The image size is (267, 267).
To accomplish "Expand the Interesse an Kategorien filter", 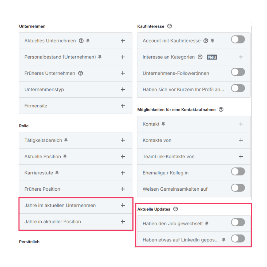I will (x=241, y=57).
